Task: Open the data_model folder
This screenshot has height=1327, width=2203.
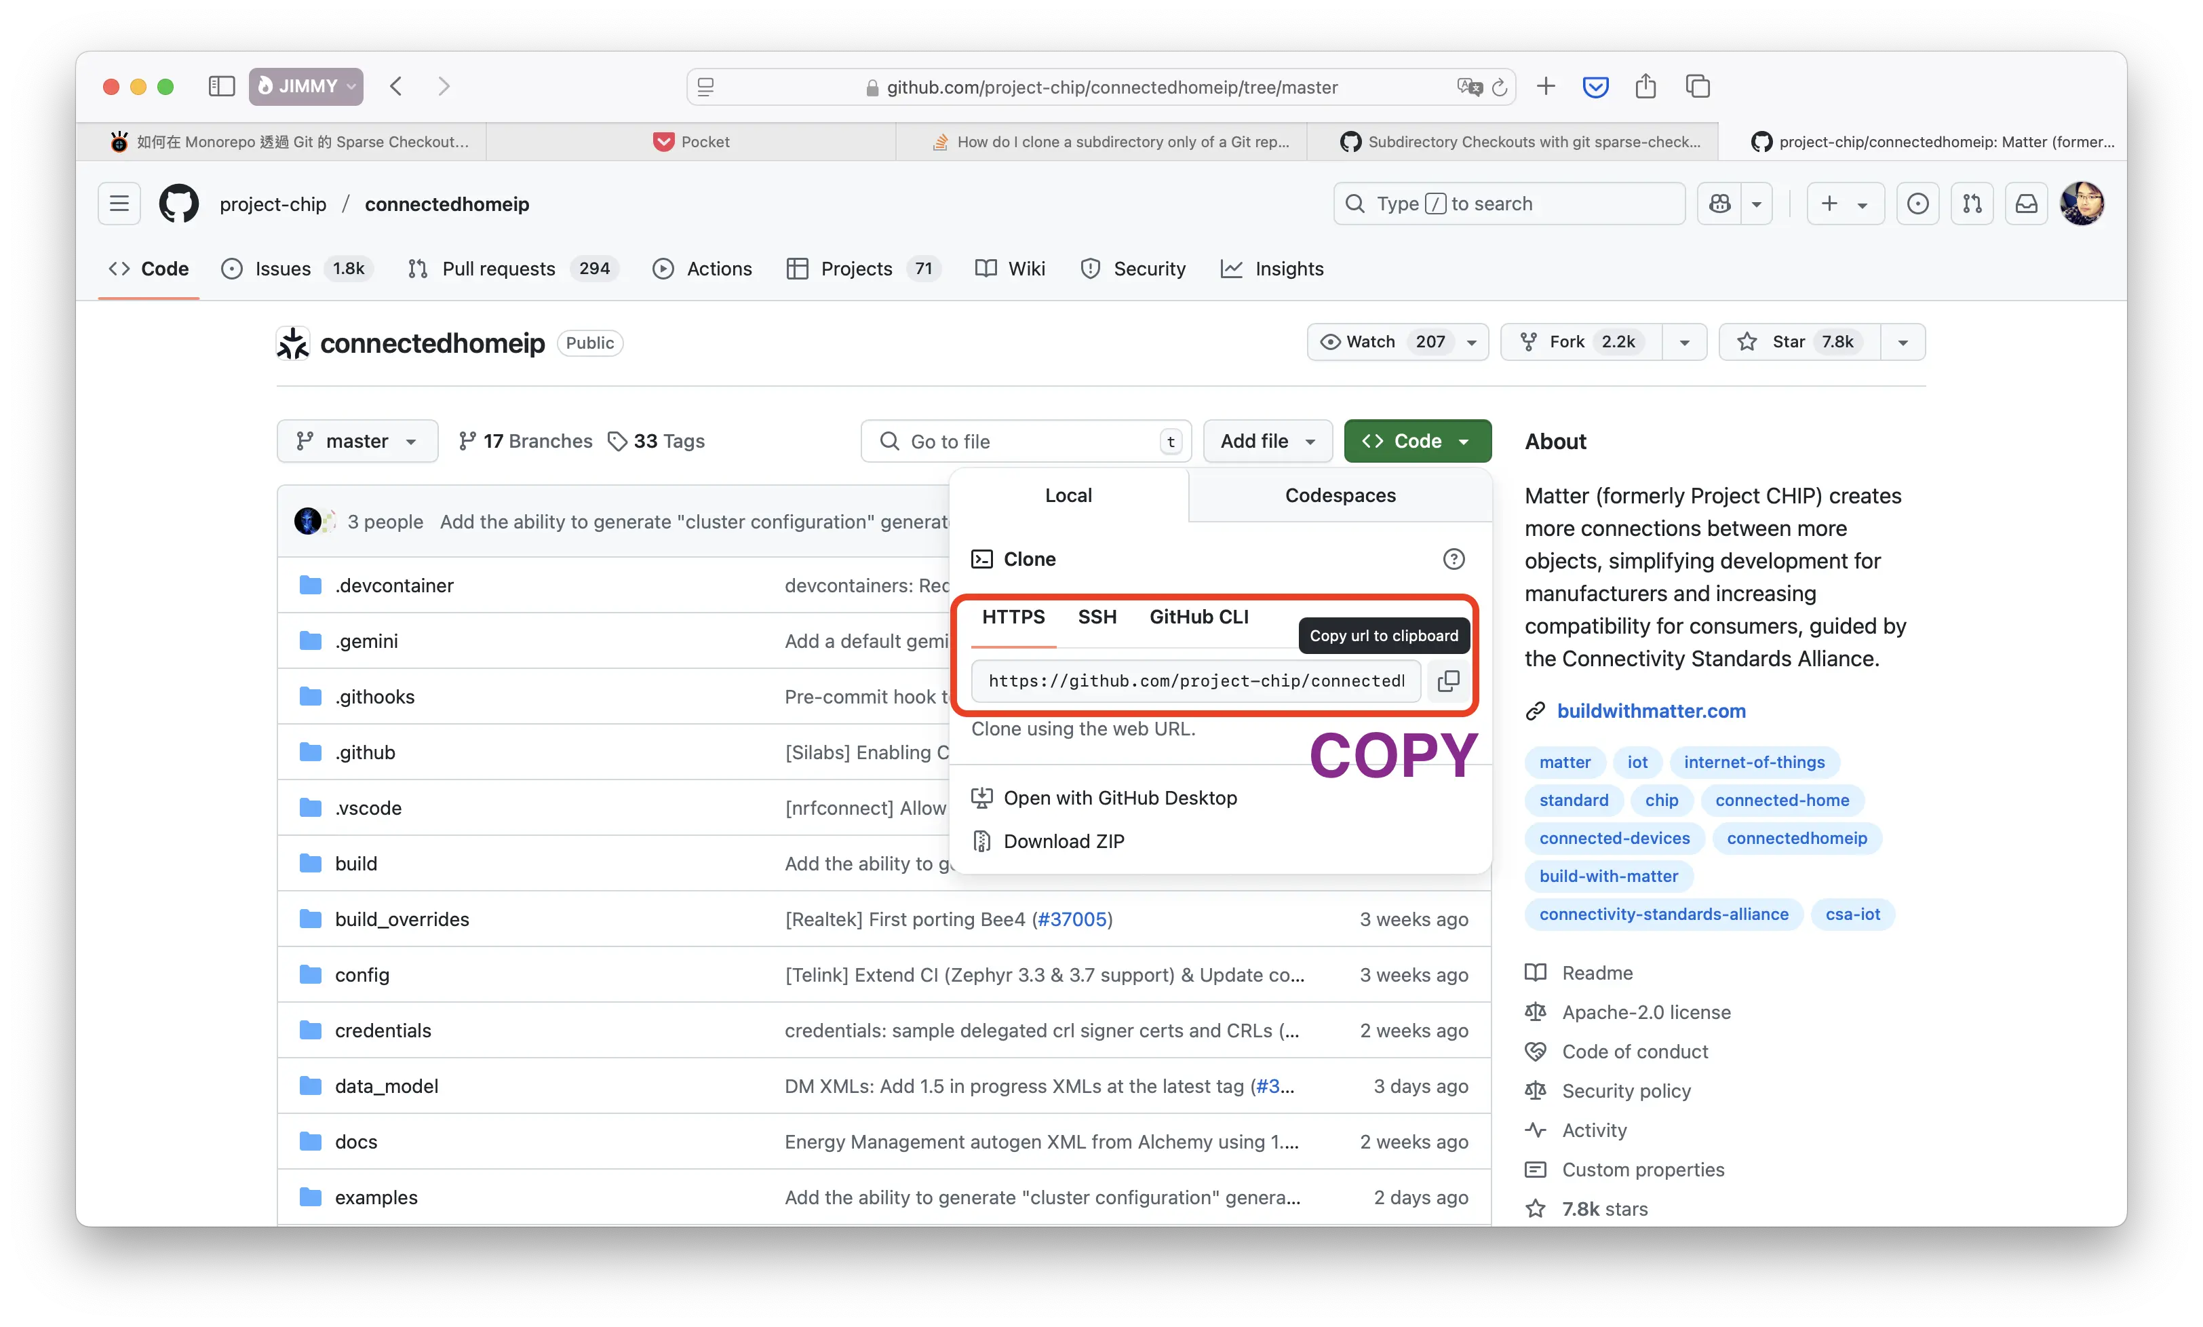Action: click(x=386, y=1085)
